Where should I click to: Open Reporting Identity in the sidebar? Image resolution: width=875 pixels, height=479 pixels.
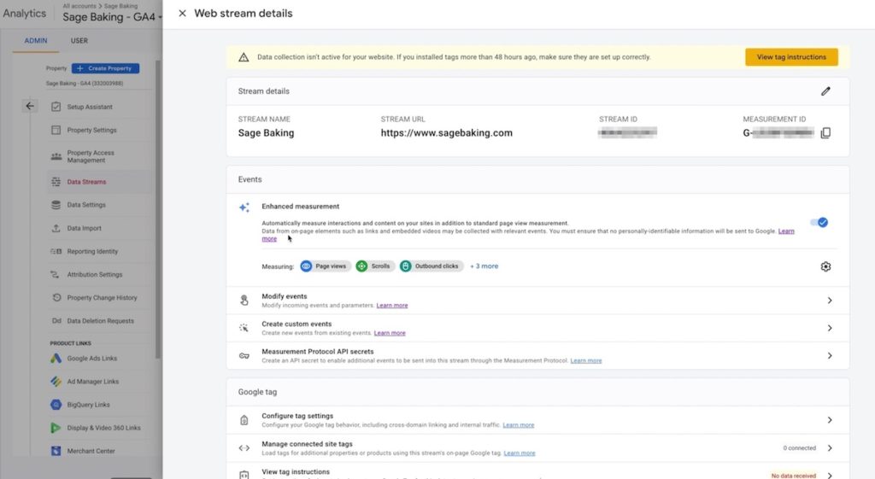(92, 252)
